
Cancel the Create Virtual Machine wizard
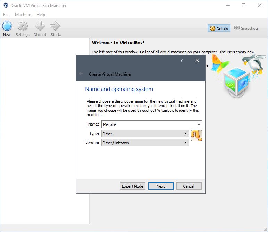189,186
